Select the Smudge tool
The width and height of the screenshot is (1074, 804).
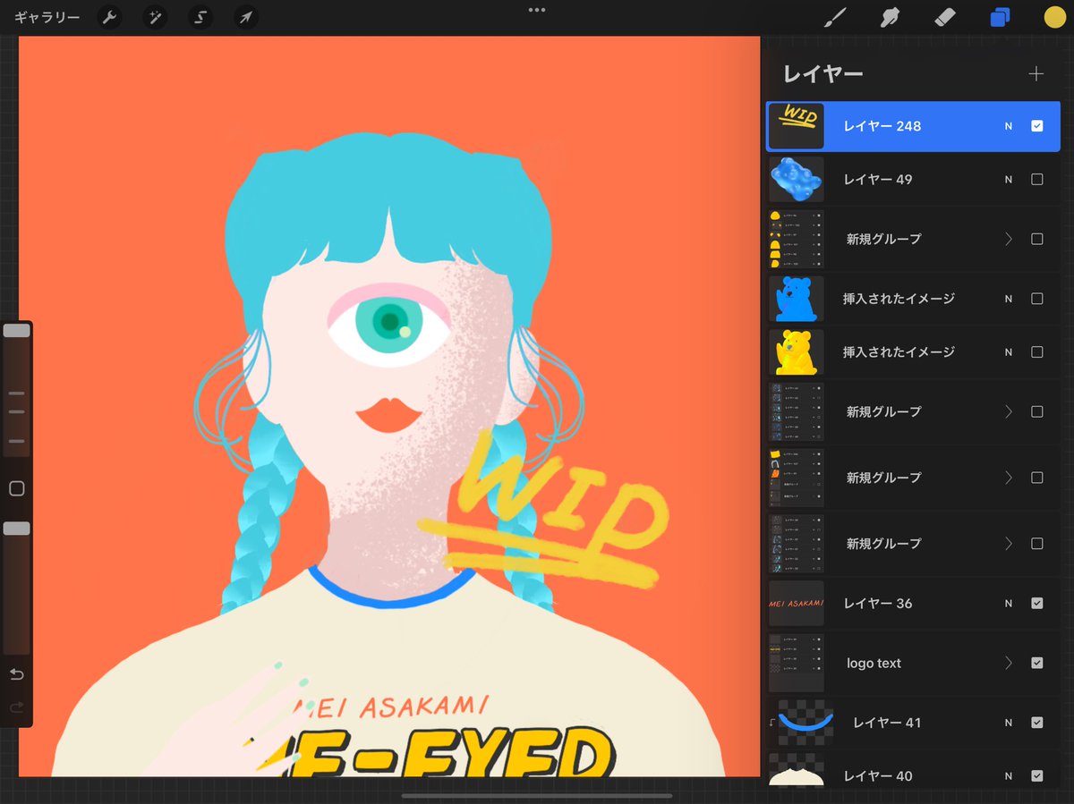889,16
